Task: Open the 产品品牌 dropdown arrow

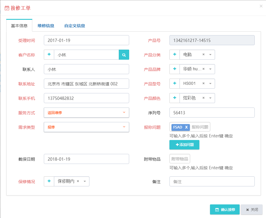Action: coord(210,69)
